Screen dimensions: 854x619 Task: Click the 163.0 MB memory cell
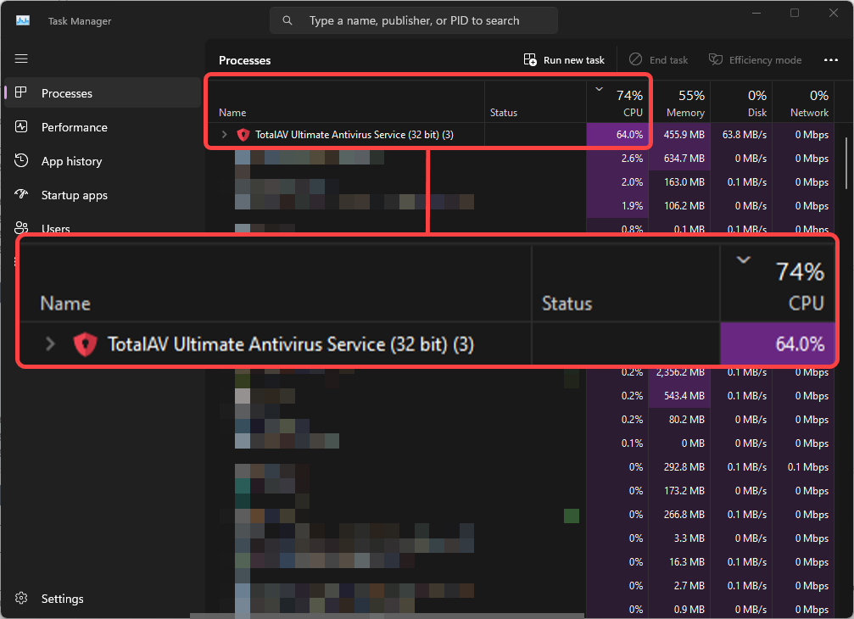tap(679, 181)
